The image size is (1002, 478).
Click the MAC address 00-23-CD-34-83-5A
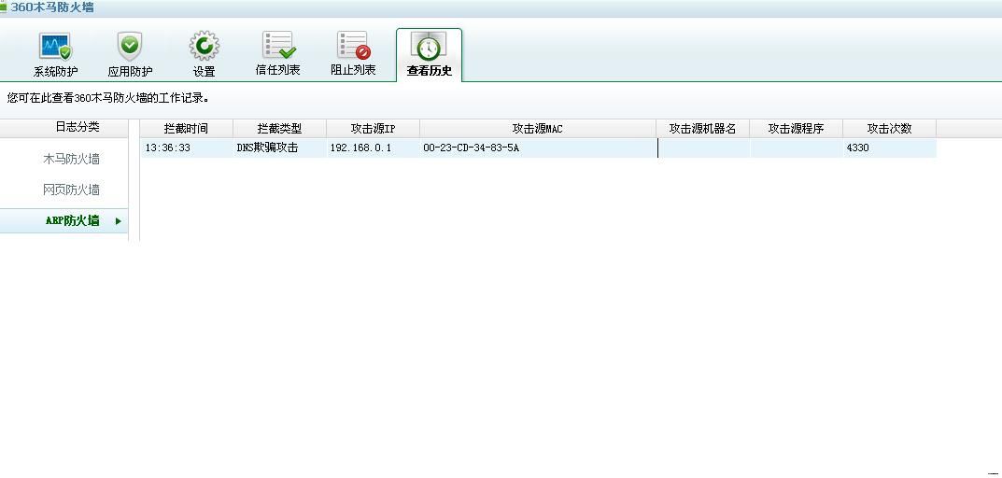click(471, 148)
